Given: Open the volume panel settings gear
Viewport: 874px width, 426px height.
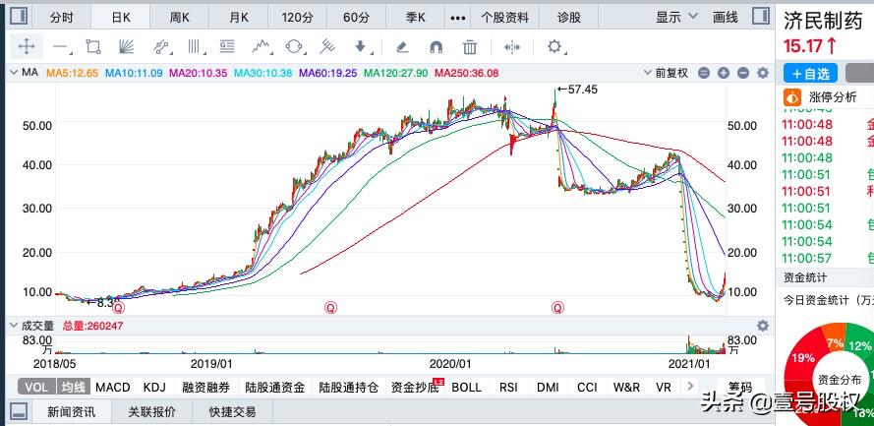Looking at the screenshot, I should (762, 326).
